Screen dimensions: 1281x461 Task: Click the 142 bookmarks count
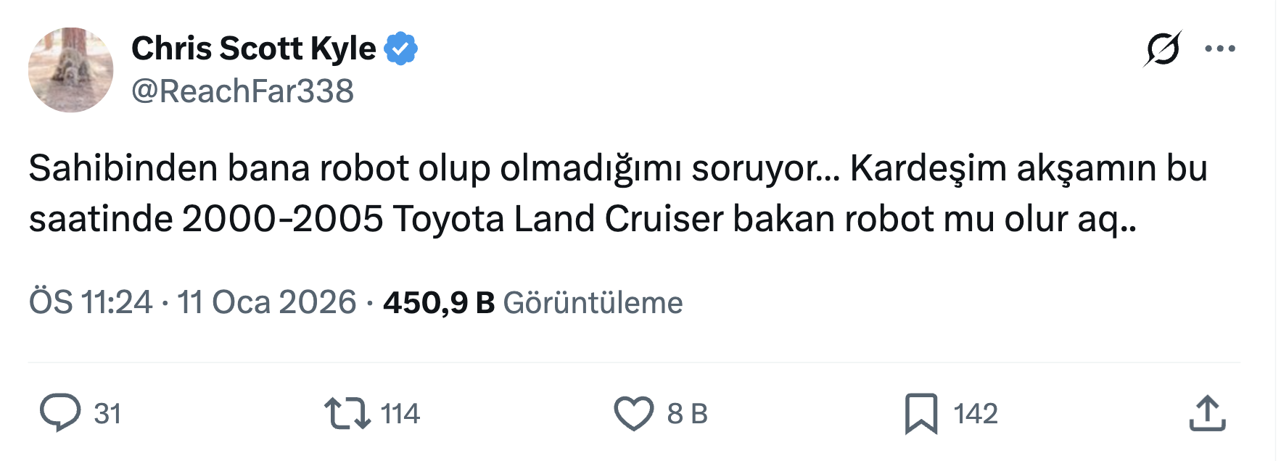(975, 414)
